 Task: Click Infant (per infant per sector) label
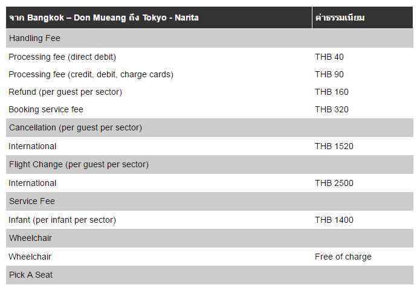(x=62, y=220)
